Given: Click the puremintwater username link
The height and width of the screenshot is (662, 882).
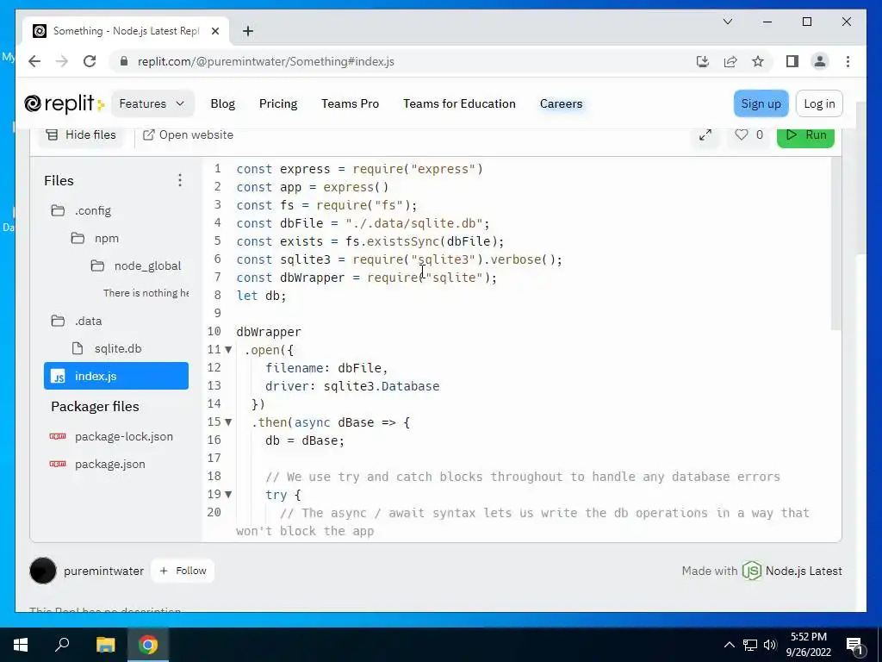Looking at the screenshot, I should point(103,571).
